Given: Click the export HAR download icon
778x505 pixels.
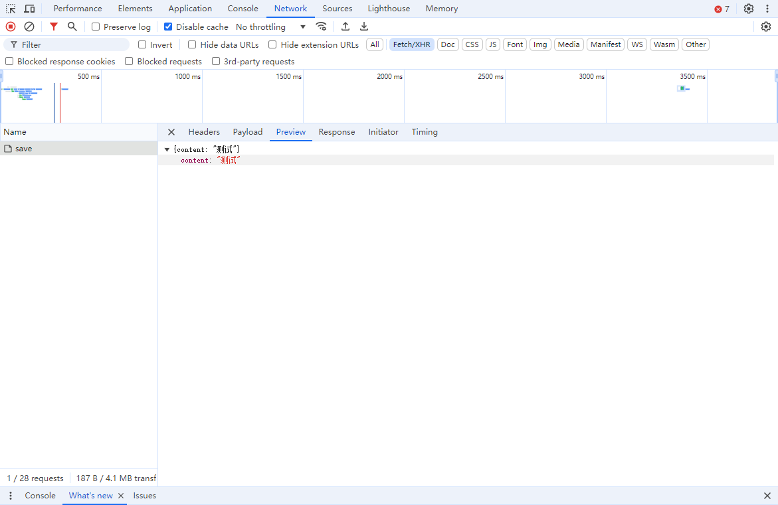Looking at the screenshot, I should coord(364,27).
